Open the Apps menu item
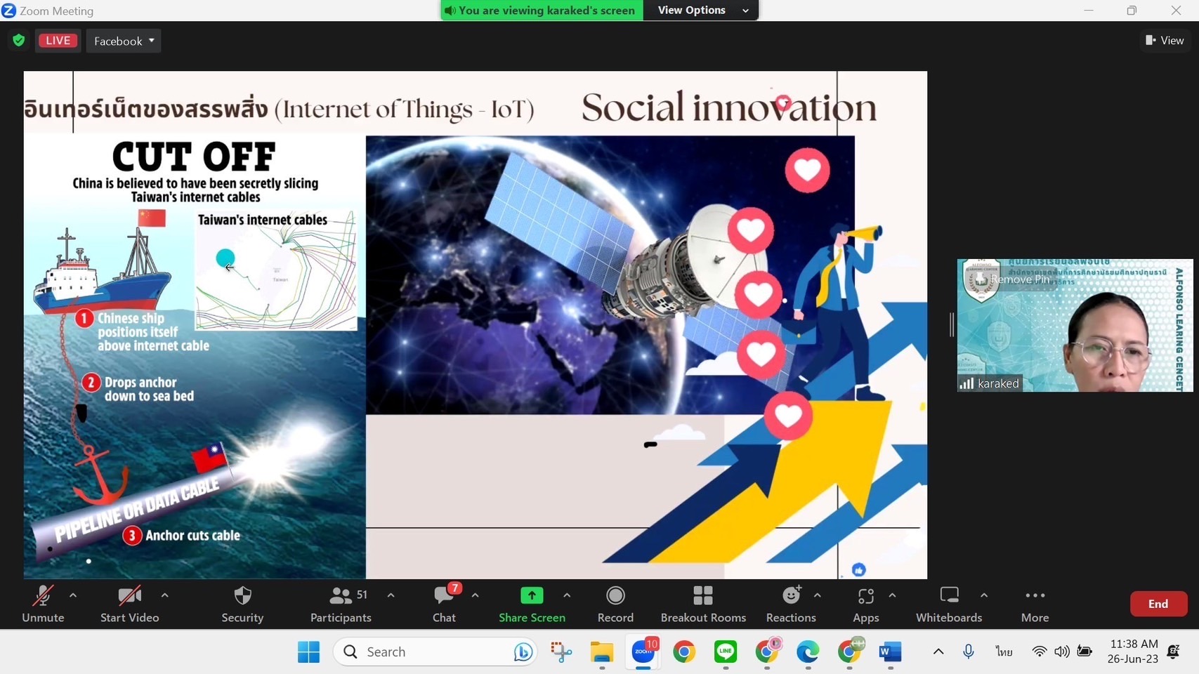Image resolution: width=1199 pixels, height=674 pixels. pyautogui.click(x=865, y=604)
